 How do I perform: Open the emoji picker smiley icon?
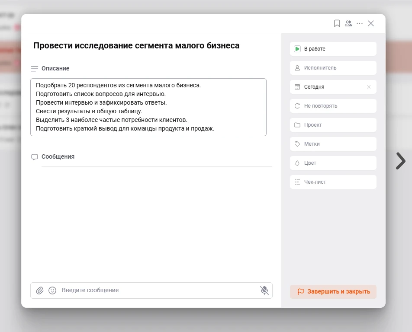52,290
